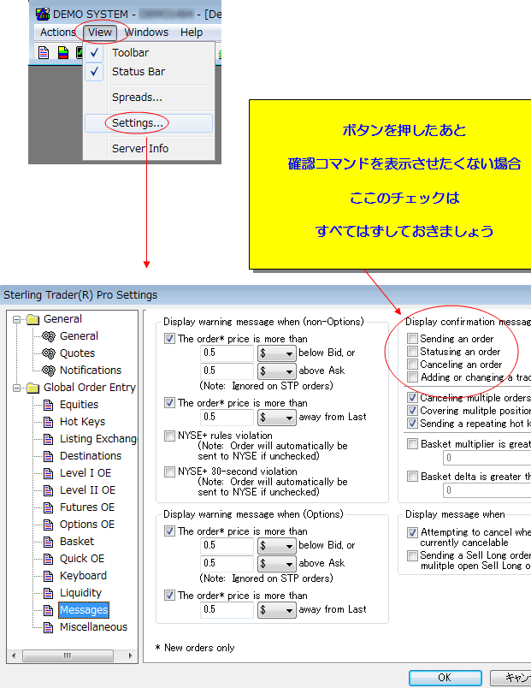Click the Hot Keys page icon
The image size is (531, 688).
[x=49, y=422]
